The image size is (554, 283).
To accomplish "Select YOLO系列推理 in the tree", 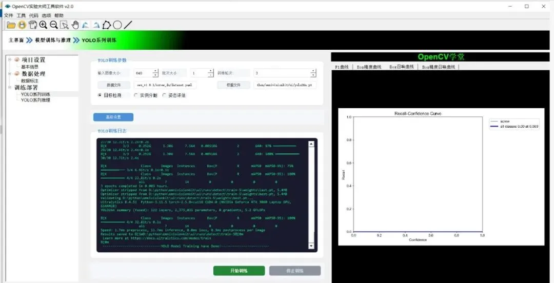I will [x=35, y=100].
